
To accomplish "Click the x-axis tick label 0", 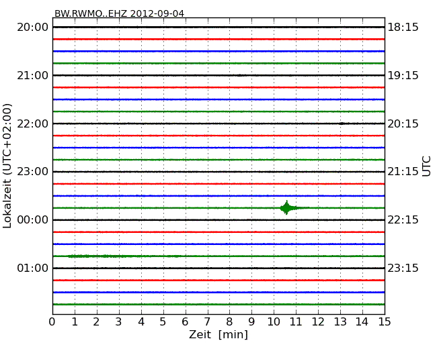I will (52, 321).
